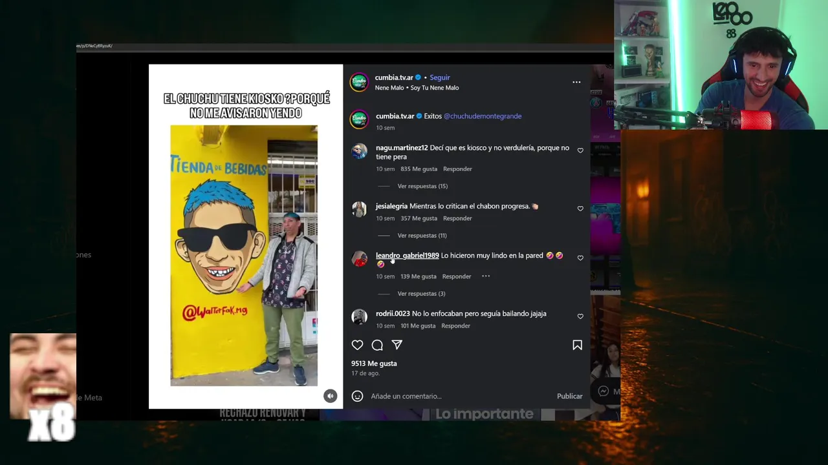This screenshot has width=828, height=465.
Task: Open cumbia.tv.ar header profile picture
Action: 359,82
